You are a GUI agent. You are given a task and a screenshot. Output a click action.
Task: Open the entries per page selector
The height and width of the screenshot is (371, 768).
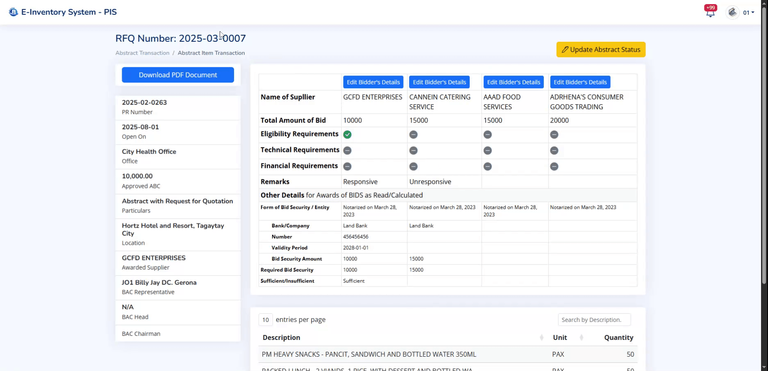pos(266,320)
